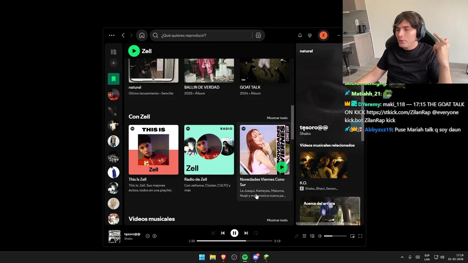Show all Videos musicales
The height and width of the screenshot is (263, 468).
tap(277, 220)
